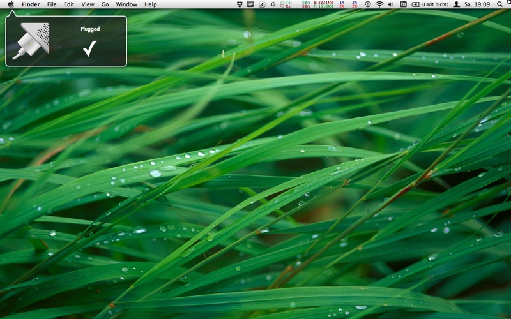Open the Help menu
This screenshot has height=319, width=511.
click(151, 4)
